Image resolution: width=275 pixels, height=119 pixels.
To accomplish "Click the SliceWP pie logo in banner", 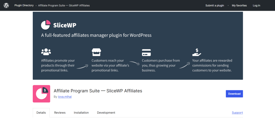I will point(46,25).
